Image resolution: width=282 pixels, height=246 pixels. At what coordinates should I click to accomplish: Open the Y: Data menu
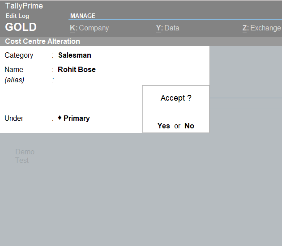(167, 28)
